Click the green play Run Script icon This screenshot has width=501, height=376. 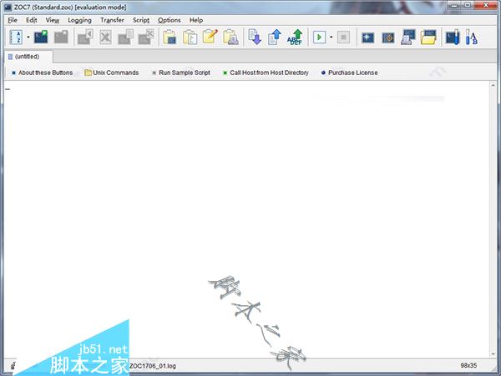(319, 38)
